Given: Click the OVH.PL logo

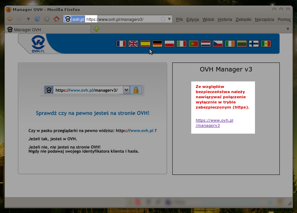Looking at the screenshot, I should point(38,44).
